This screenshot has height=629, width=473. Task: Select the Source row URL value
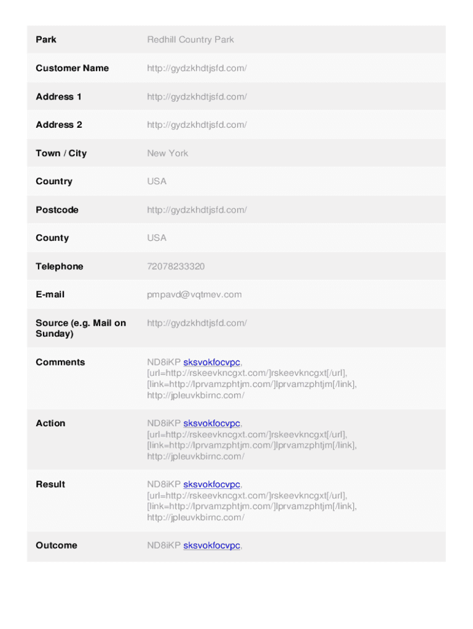point(197,323)
